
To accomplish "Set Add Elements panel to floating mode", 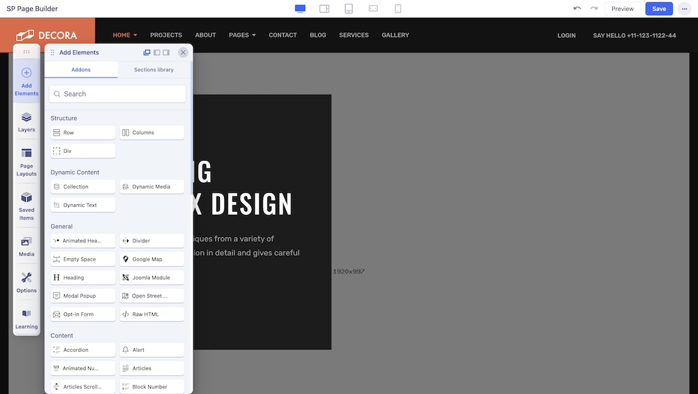I will tap(147, 52).
